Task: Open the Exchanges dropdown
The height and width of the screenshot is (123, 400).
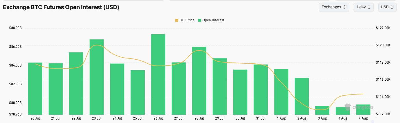Action: coord(333,7)
